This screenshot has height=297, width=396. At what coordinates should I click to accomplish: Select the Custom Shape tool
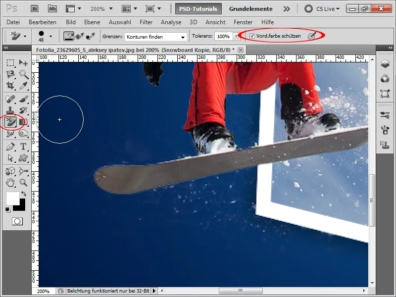click(x=23, y=158)
